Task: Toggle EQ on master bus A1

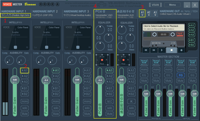Action: [x=144, y=75]
